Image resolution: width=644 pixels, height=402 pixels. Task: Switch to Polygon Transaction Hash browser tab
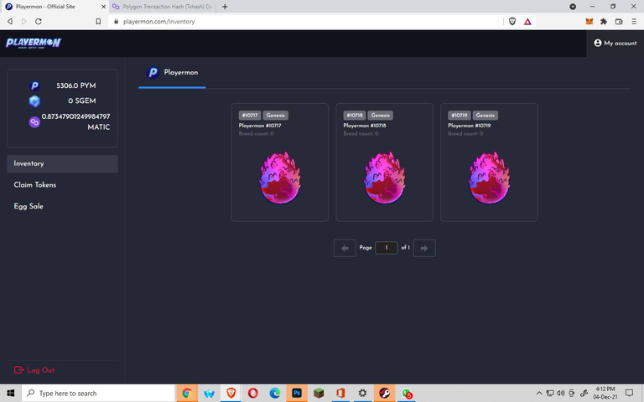click(162, 7)
